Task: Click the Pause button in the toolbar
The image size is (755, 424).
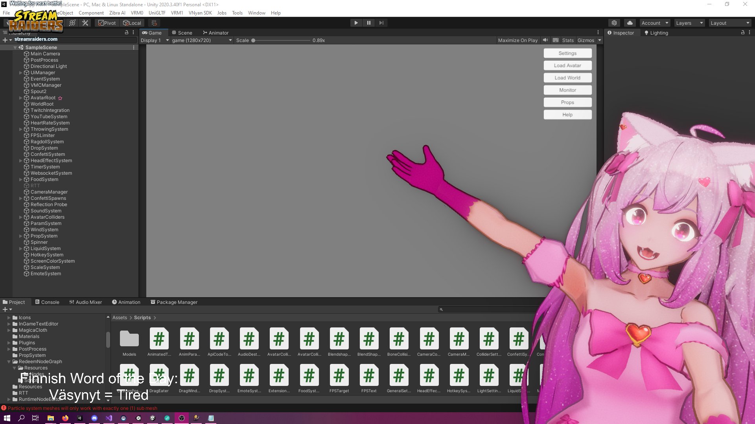Action: (368, 22)
